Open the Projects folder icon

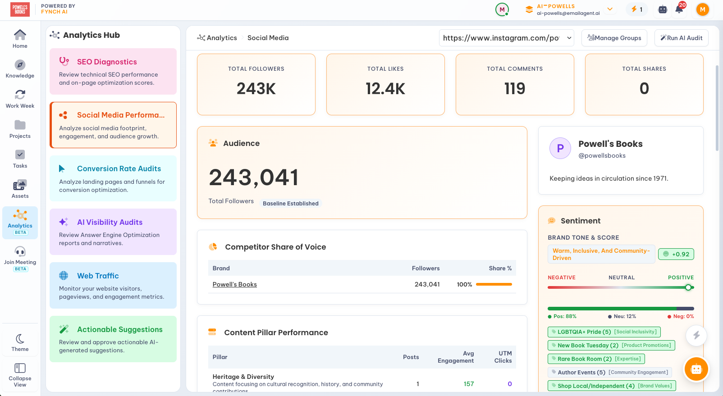point(20,129)
